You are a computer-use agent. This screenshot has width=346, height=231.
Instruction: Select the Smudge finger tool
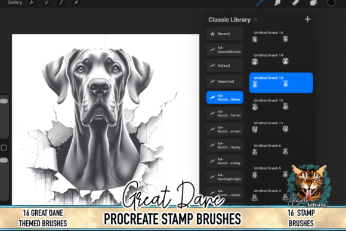coord(277,2)
